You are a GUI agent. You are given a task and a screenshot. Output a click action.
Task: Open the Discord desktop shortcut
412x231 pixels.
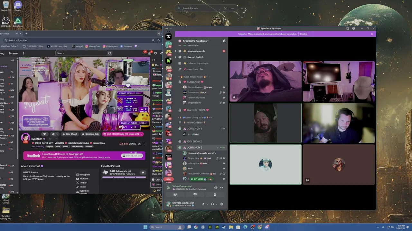[18, 6]
